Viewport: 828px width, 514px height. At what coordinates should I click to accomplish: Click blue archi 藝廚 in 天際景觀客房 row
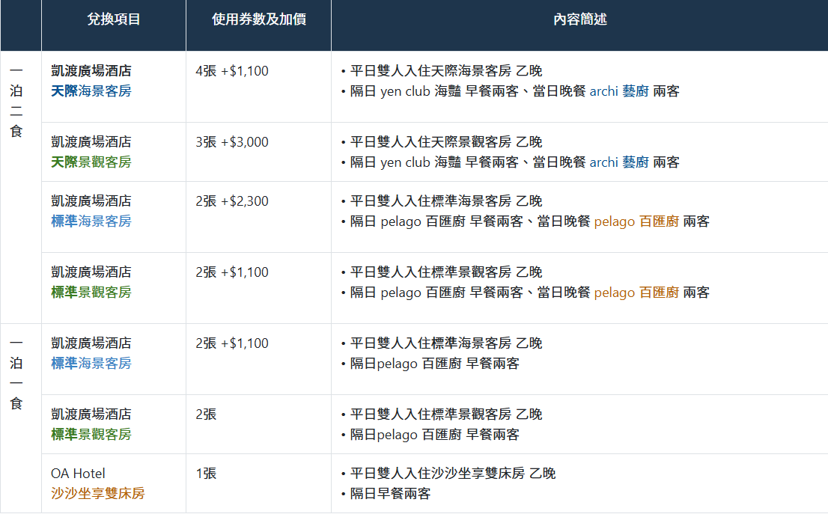(619, 162)
